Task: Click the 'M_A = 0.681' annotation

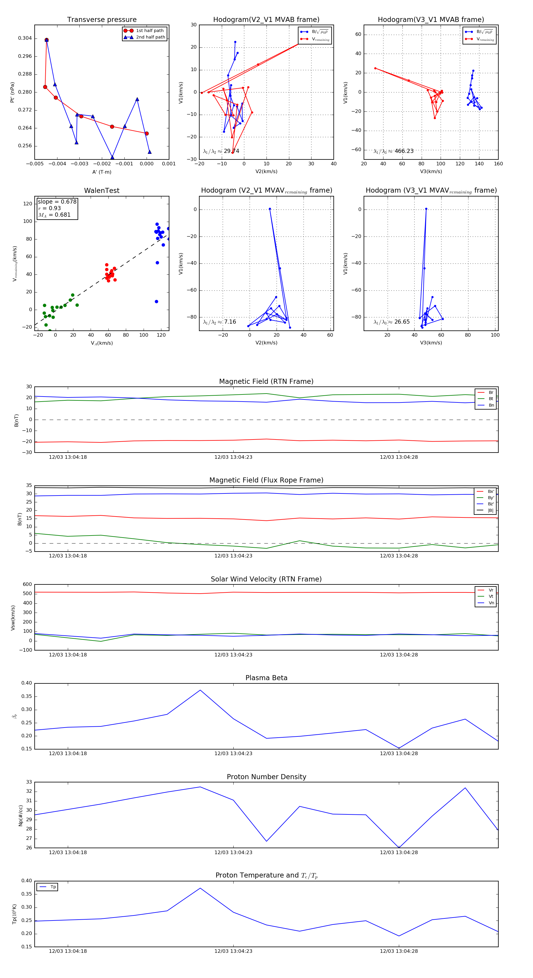Action: 54,215
